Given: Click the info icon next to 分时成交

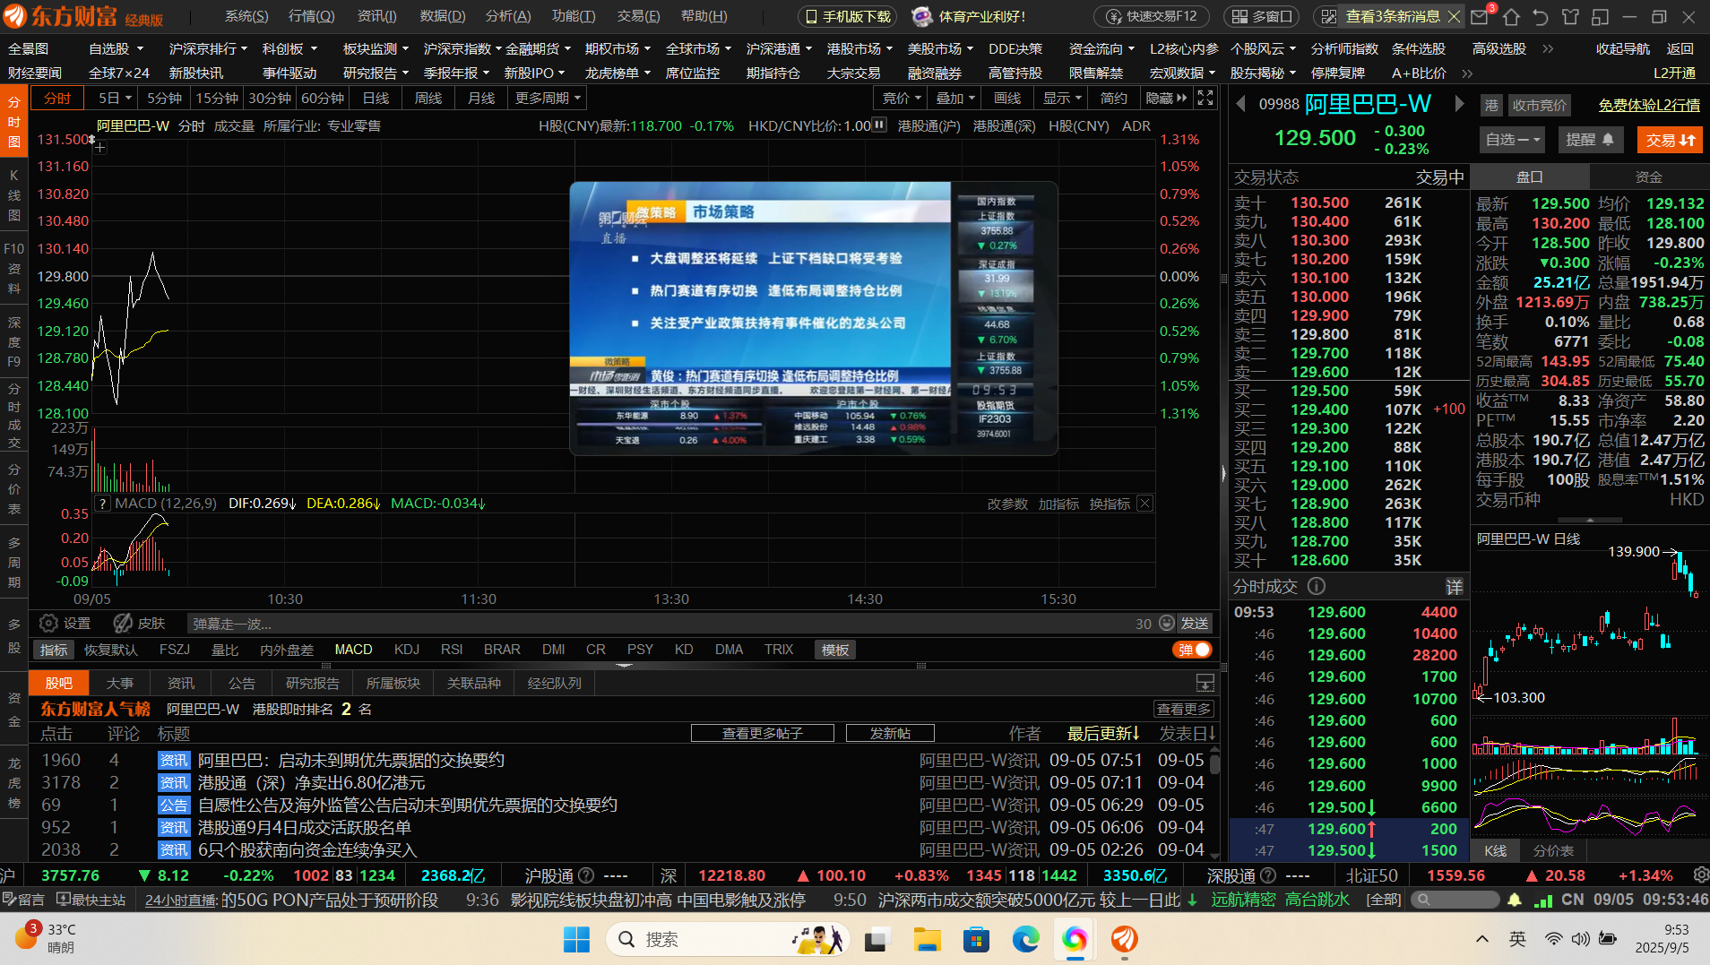Looking at the screenshot, I should [x=1317, y=586].
